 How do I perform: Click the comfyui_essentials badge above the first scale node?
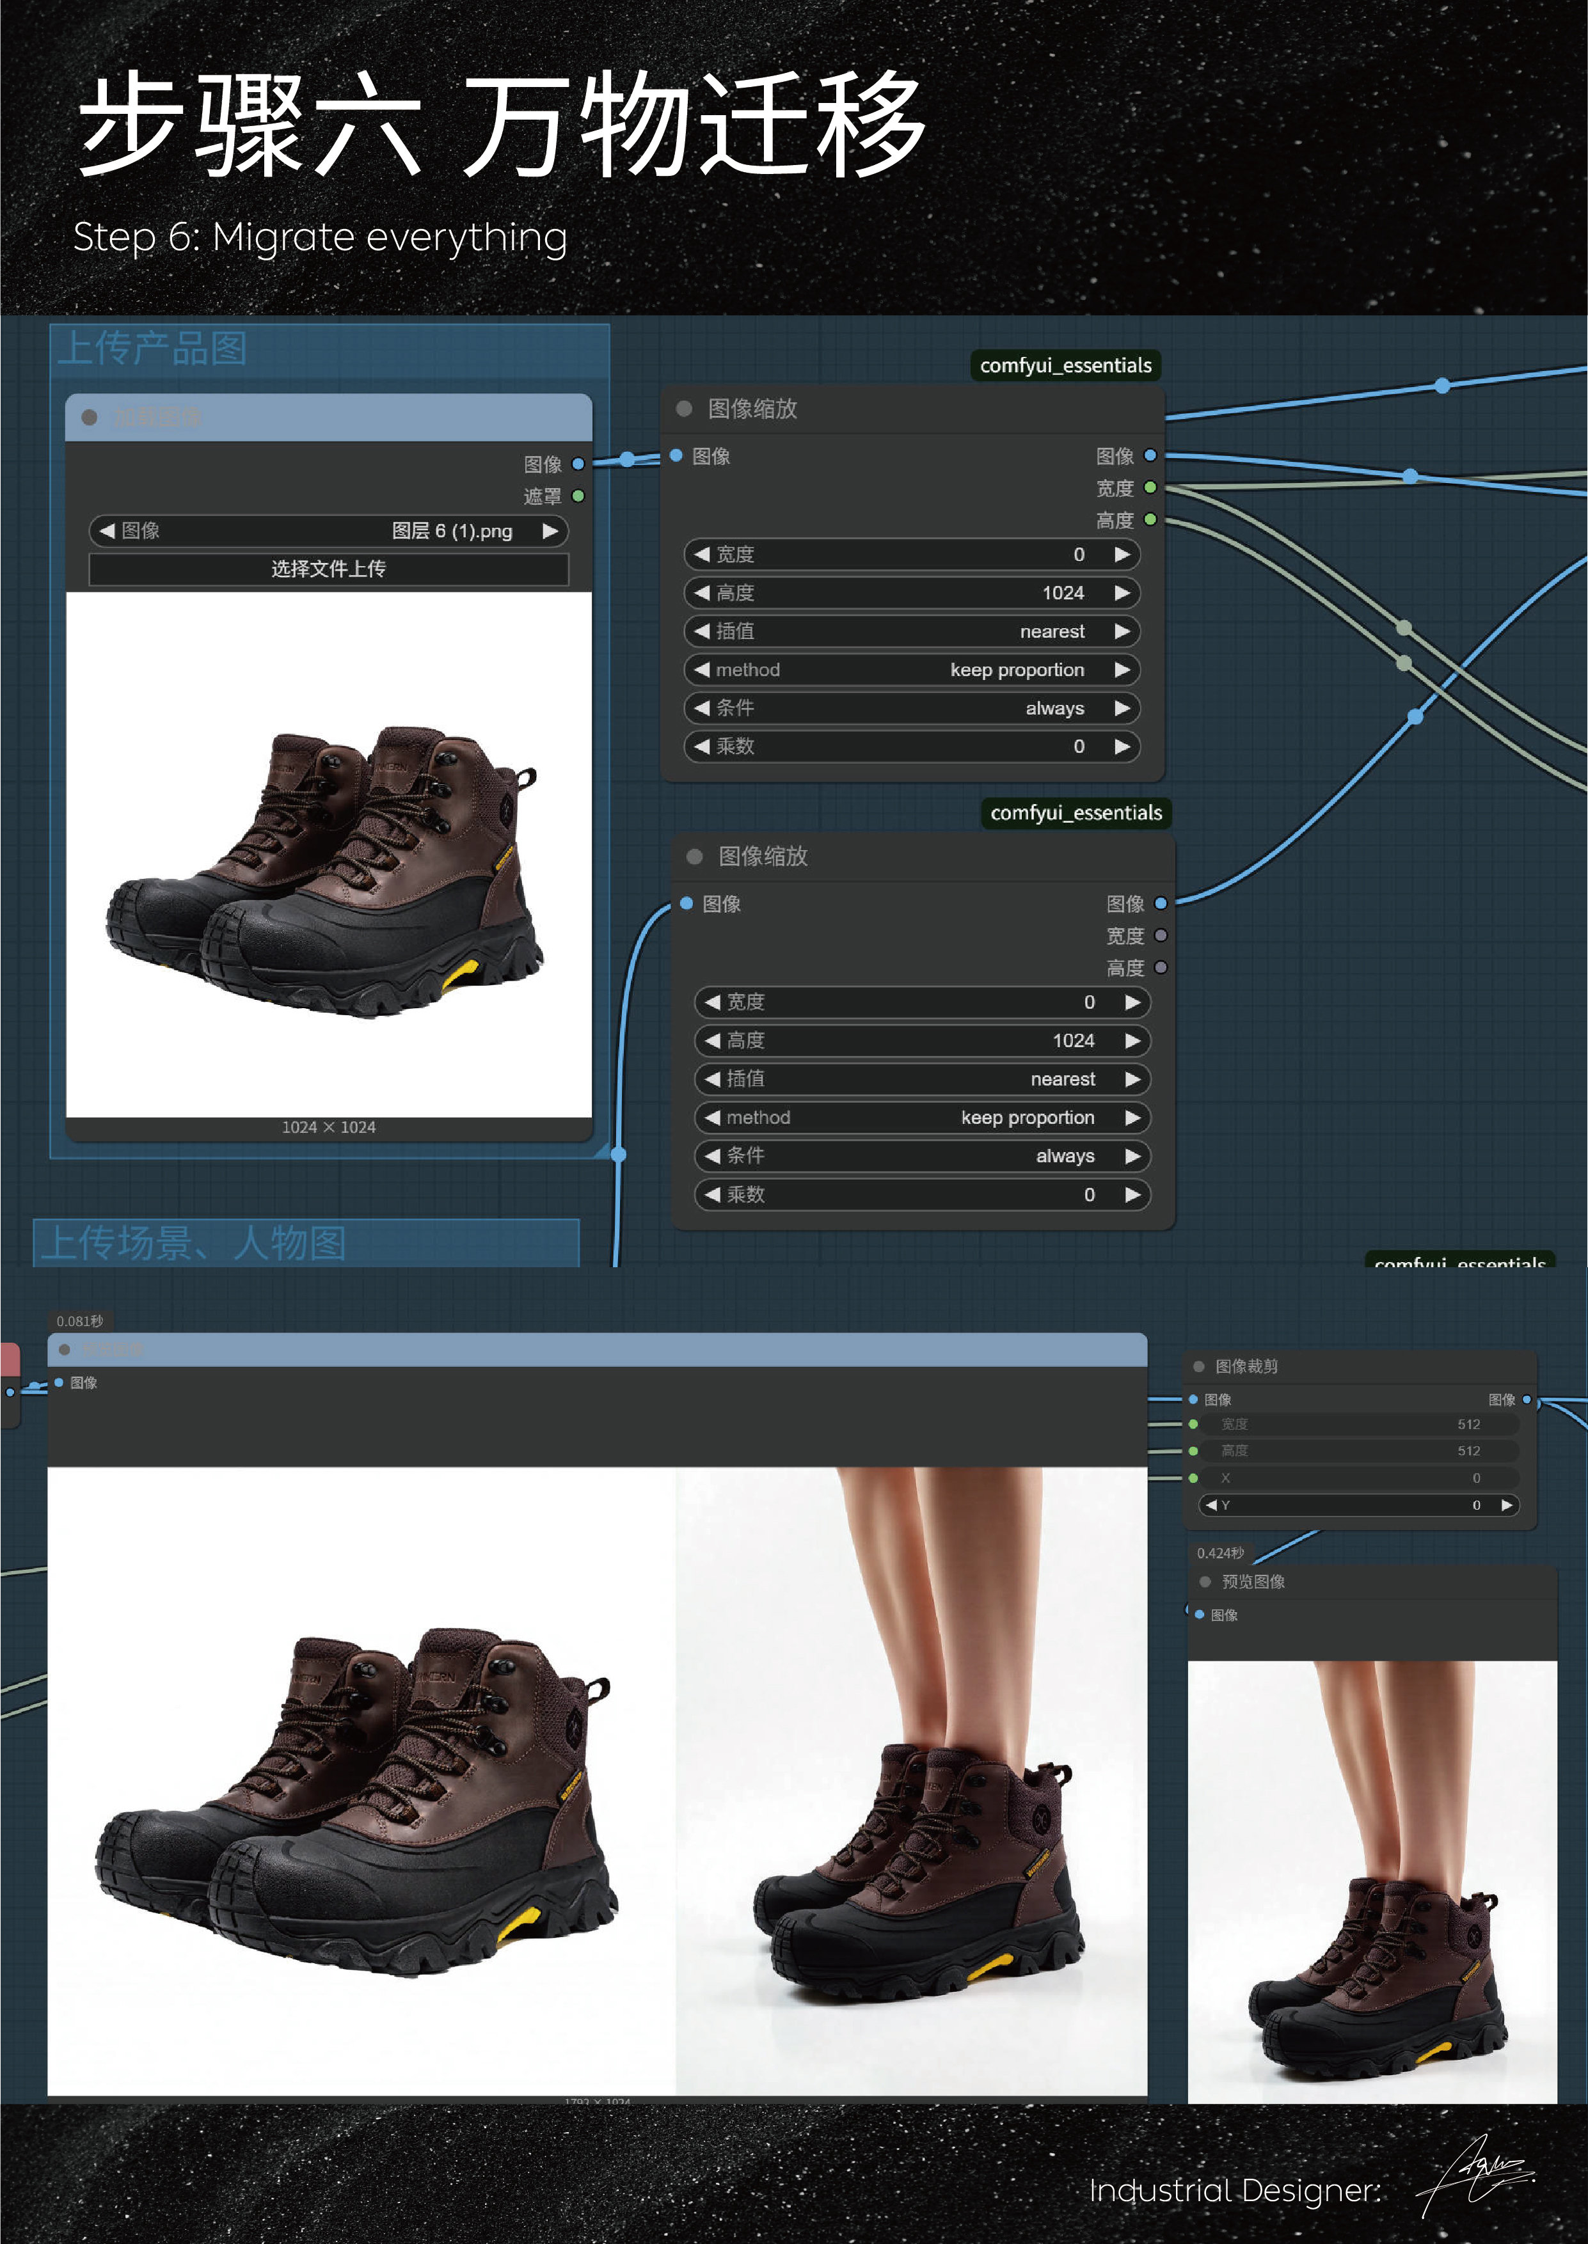[1065, 365]
